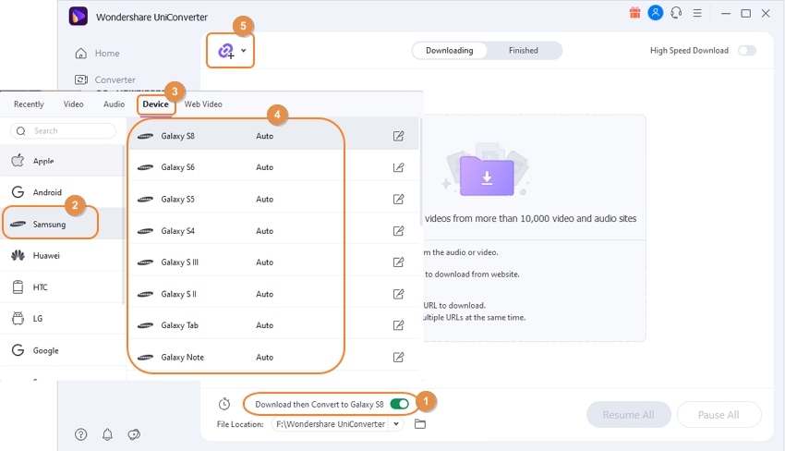Click the paste URL link icon
This screenshot has width=785, height=451.
(x=225, y=51)
